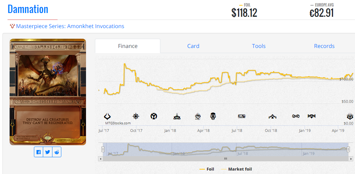Click the FOIL label above the price
The height and width of the screenshot is (174, 355).
[247, 5]
